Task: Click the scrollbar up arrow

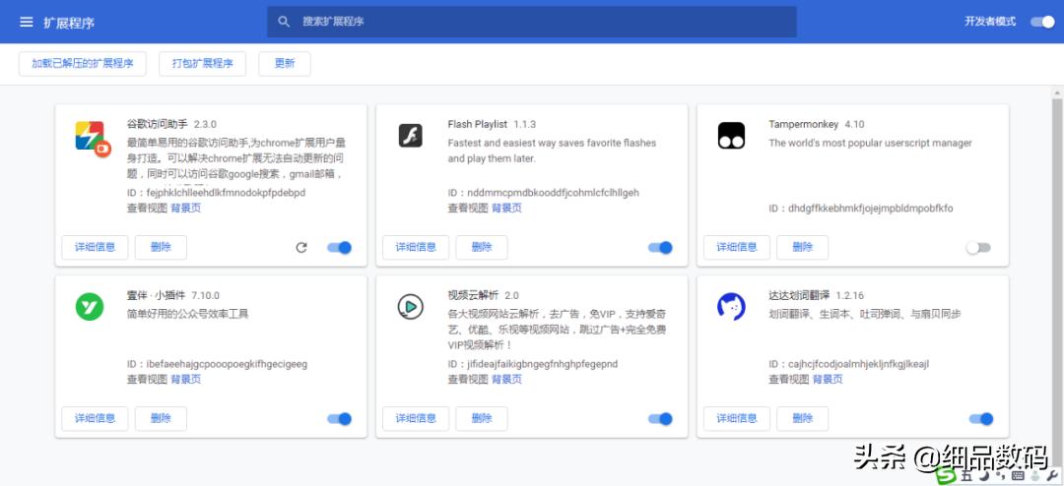Action: tap(1057, 92)
